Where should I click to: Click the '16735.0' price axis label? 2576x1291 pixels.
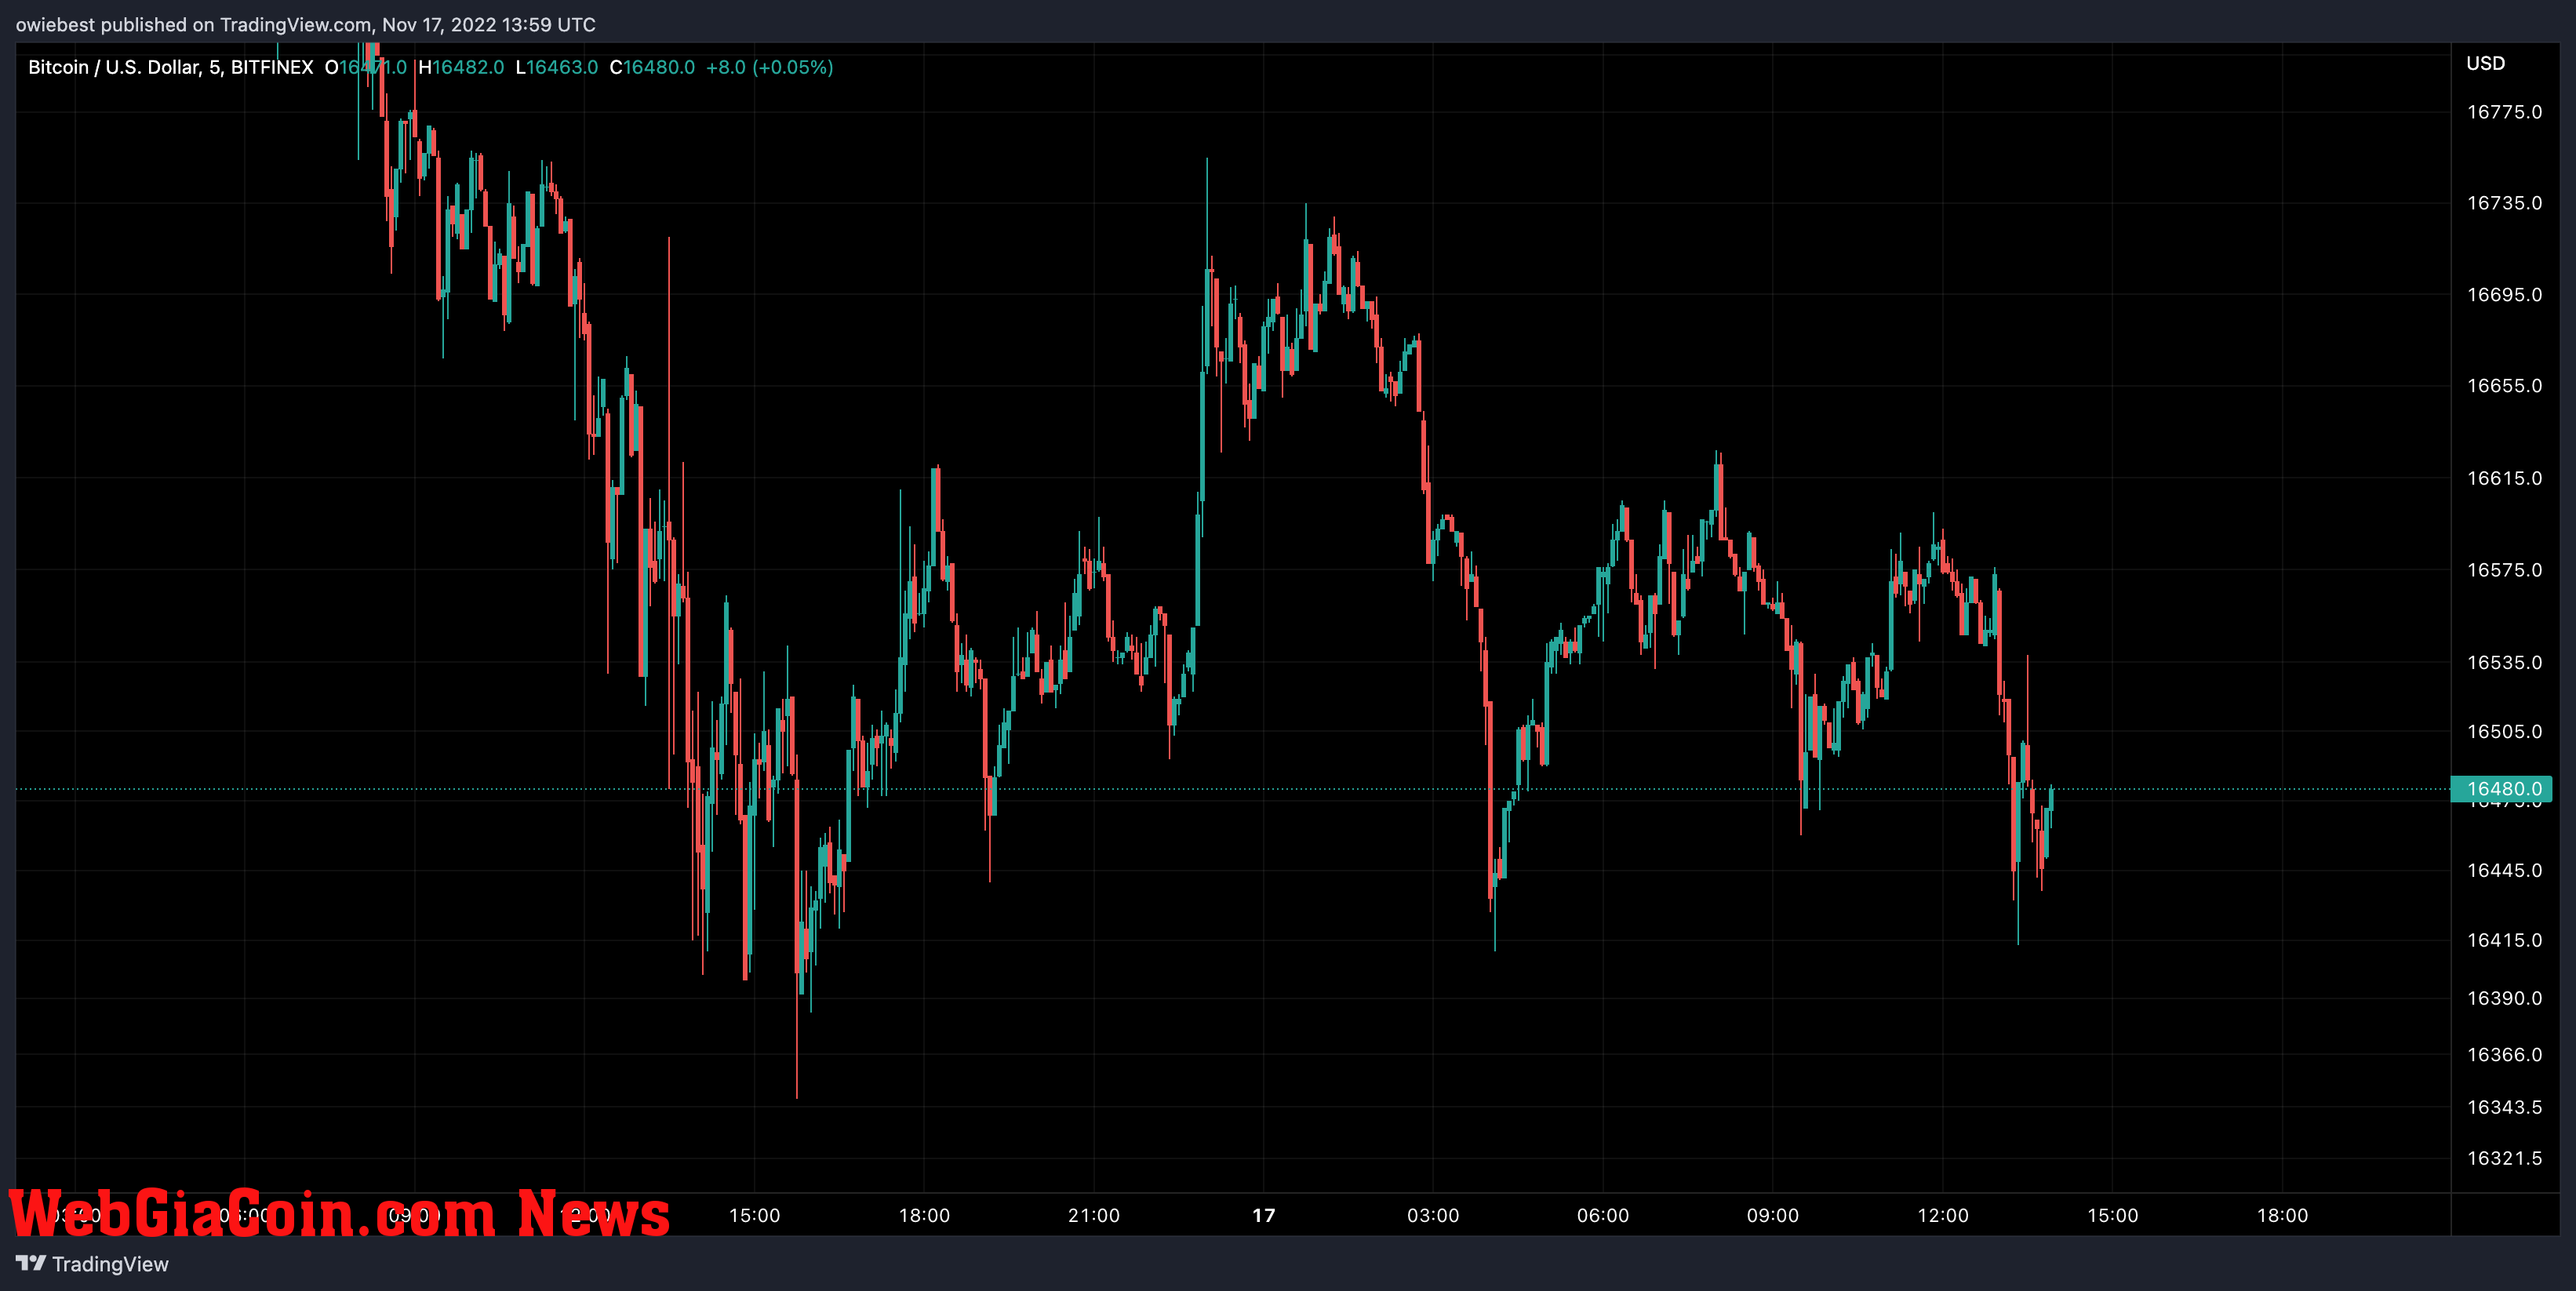(2504, 203)
